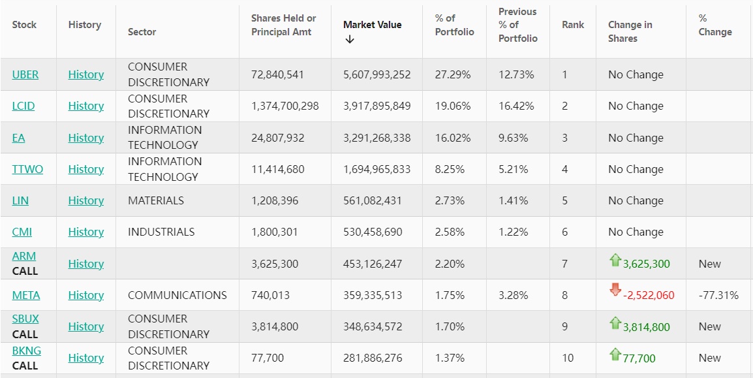This screenshot has width=753, height=378.
Task: Click red down arrow in META row
Action: (615, 291)
